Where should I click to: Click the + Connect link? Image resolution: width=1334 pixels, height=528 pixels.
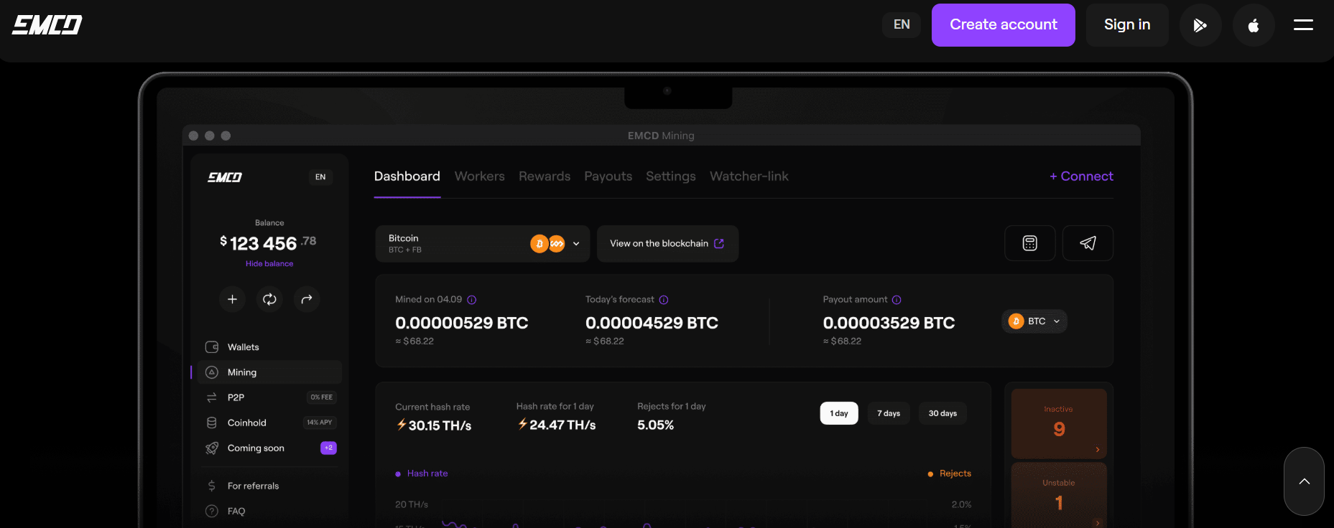click(x=1081, y=176)
